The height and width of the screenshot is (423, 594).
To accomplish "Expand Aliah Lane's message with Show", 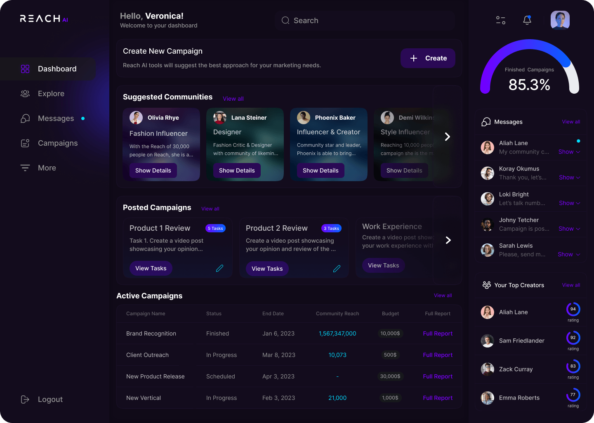I will point(569,152).
